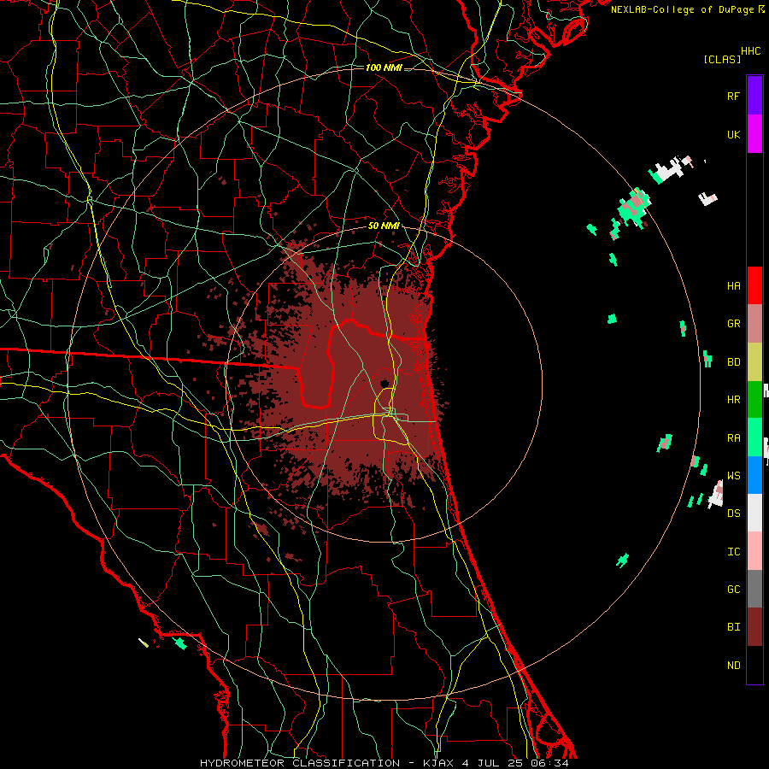
Task: Select the yellow BD legend swatch
Action: (754, 361)
